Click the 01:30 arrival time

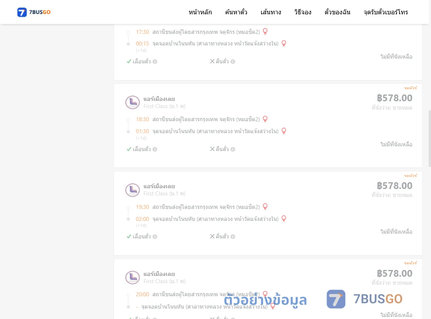[x=142, y=131]
